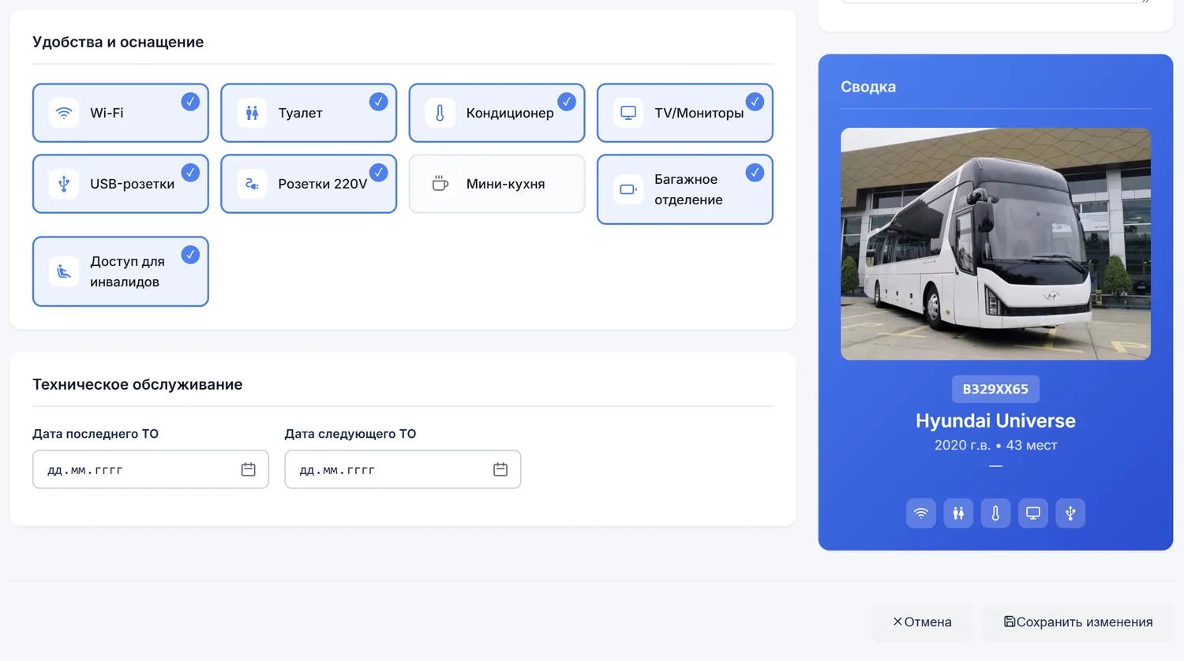Click the B329XX65 license plate badge
The image size is (1184, 661).
pos(995,389)
